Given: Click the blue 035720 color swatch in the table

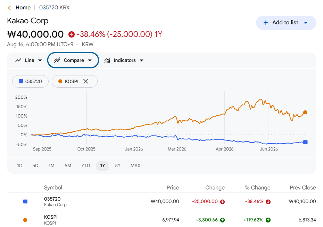Looking at the screenshot, I should (x=25, y=201).
